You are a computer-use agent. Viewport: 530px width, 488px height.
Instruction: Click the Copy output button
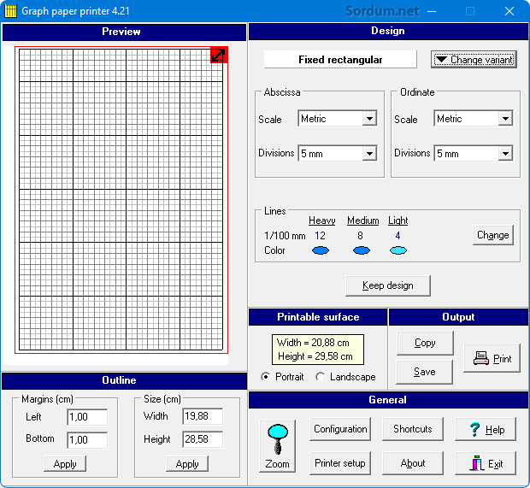point(425,343)
